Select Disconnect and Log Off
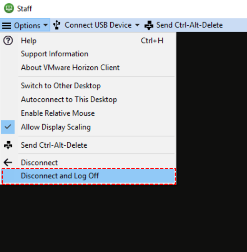The width and height of the screenshot is (247, 252). [x=60, y=176]
